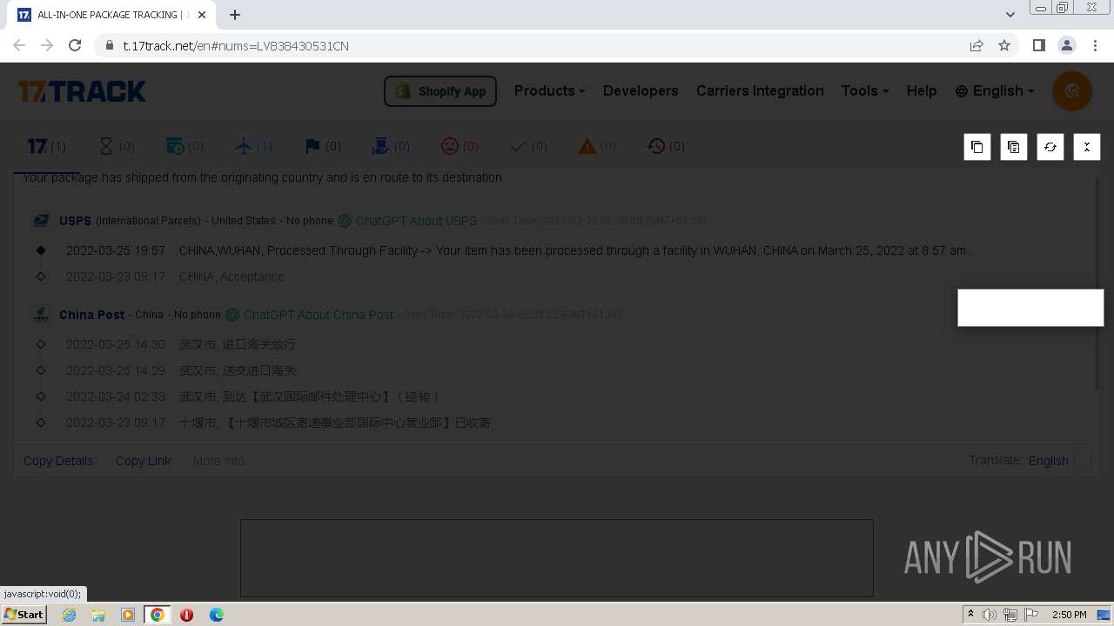Click the USPS carrier logo icon
The width and height of the screenshot is (1114, 626).
pyautogui.click(x=41, y=221)
